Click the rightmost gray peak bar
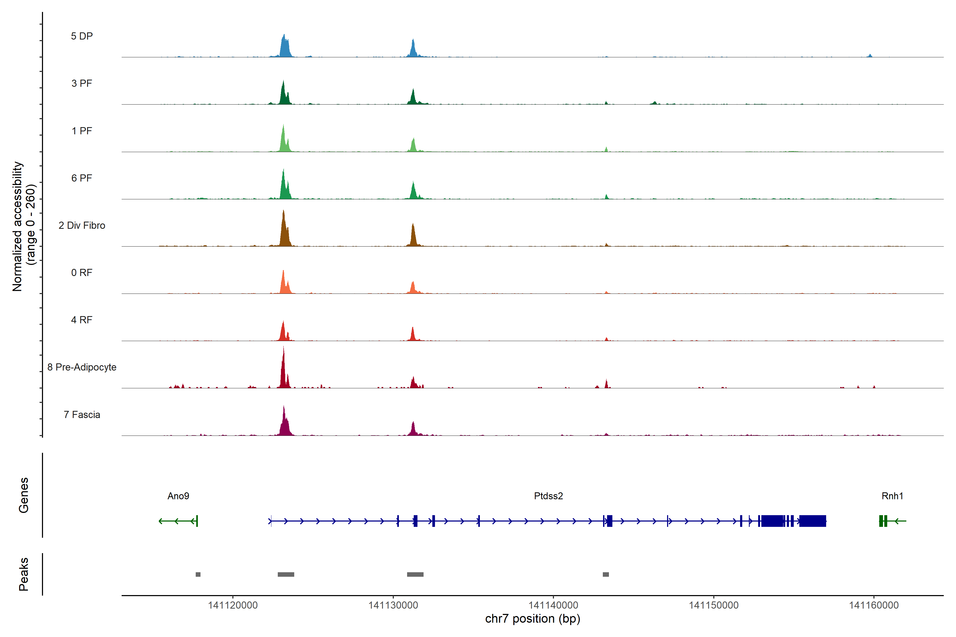 606,574
